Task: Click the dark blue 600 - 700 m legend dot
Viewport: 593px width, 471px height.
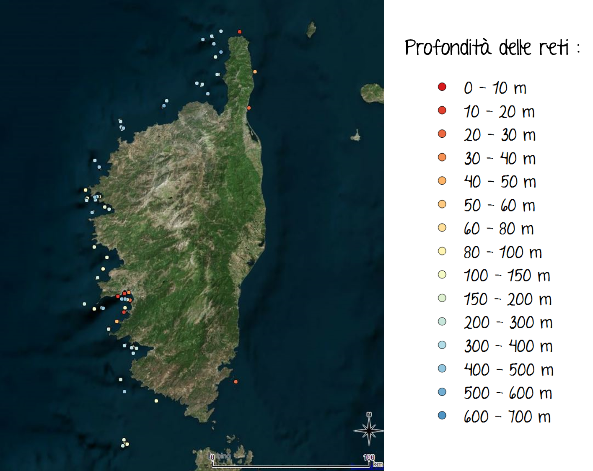Action: point(442,415)
